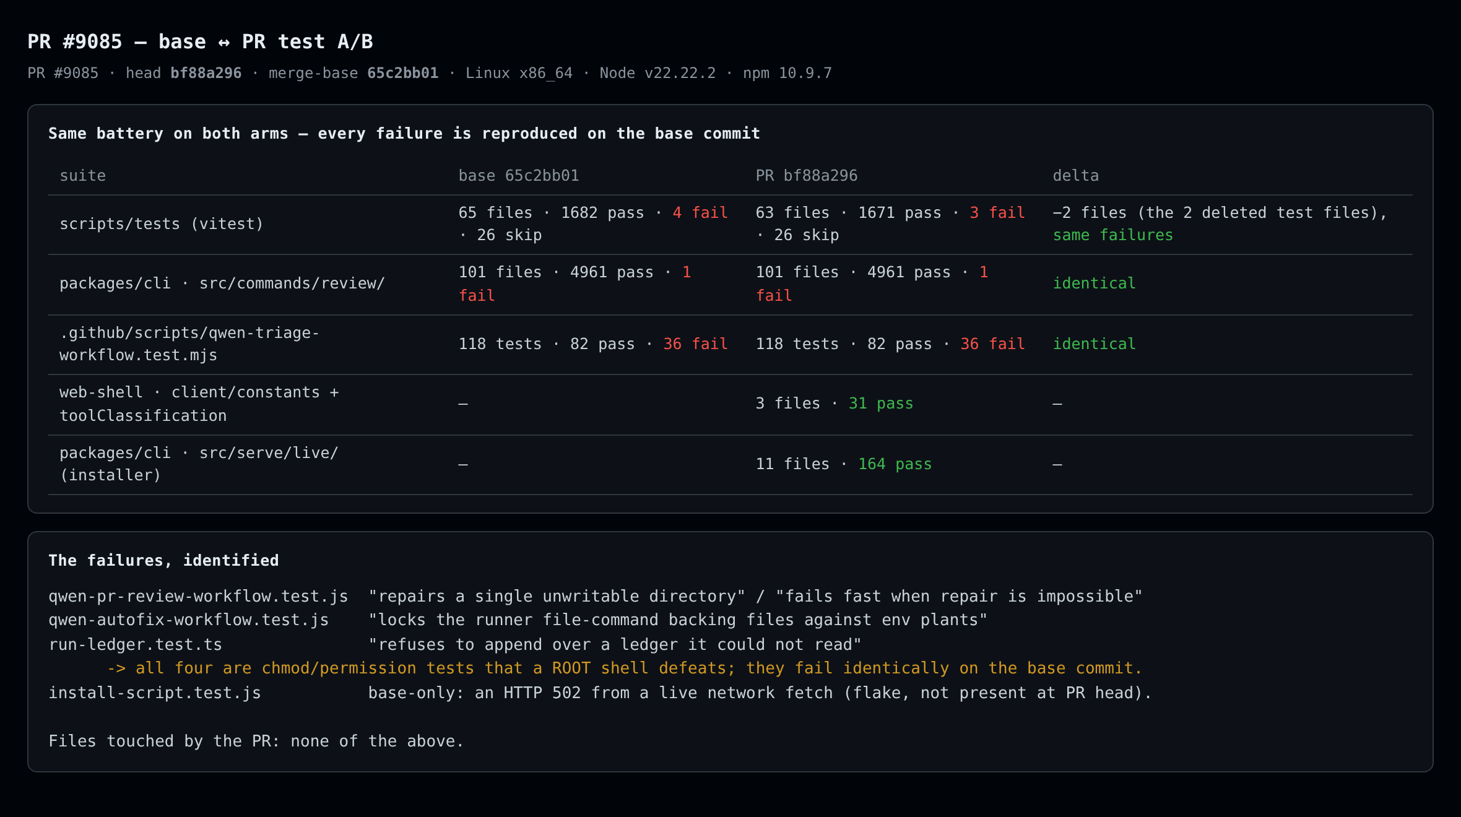Click the 'Node v22.22.2' version text
1461x817 pixels.
click(x=657, y=73)
